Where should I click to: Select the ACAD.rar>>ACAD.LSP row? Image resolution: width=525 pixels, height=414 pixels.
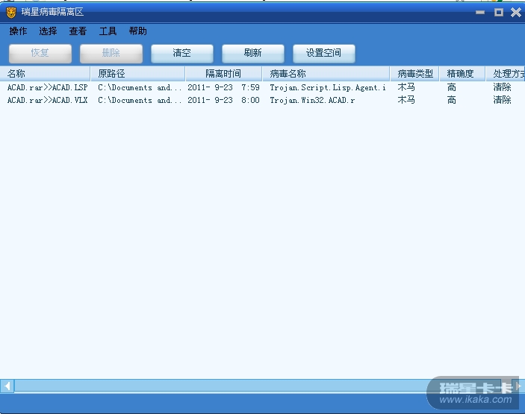(x=263, y=87)
